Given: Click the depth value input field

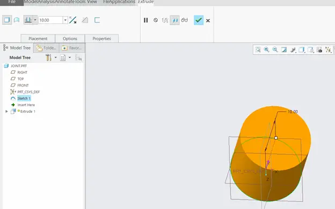Looking at the screenshot, I should pos(50,20).
